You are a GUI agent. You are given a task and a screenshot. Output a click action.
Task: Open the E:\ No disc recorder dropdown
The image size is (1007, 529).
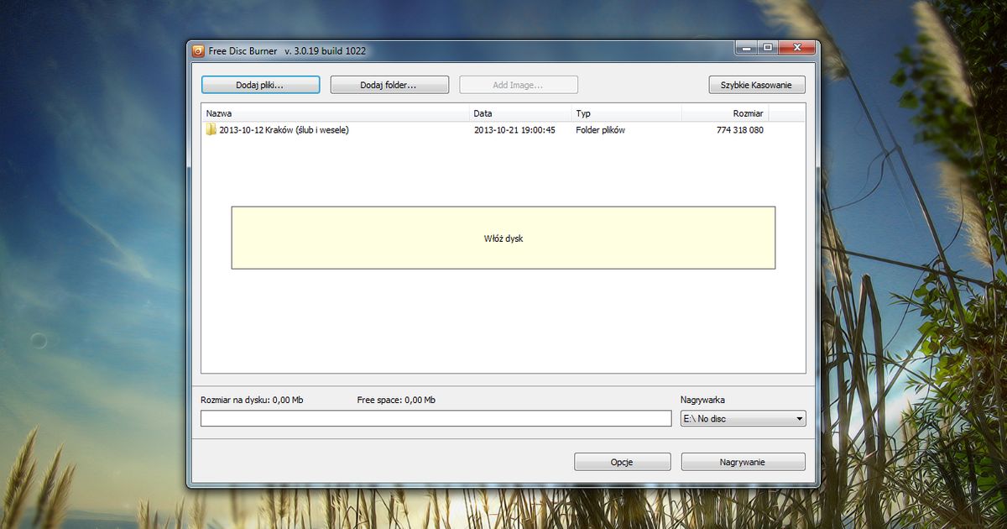[742, 417]
